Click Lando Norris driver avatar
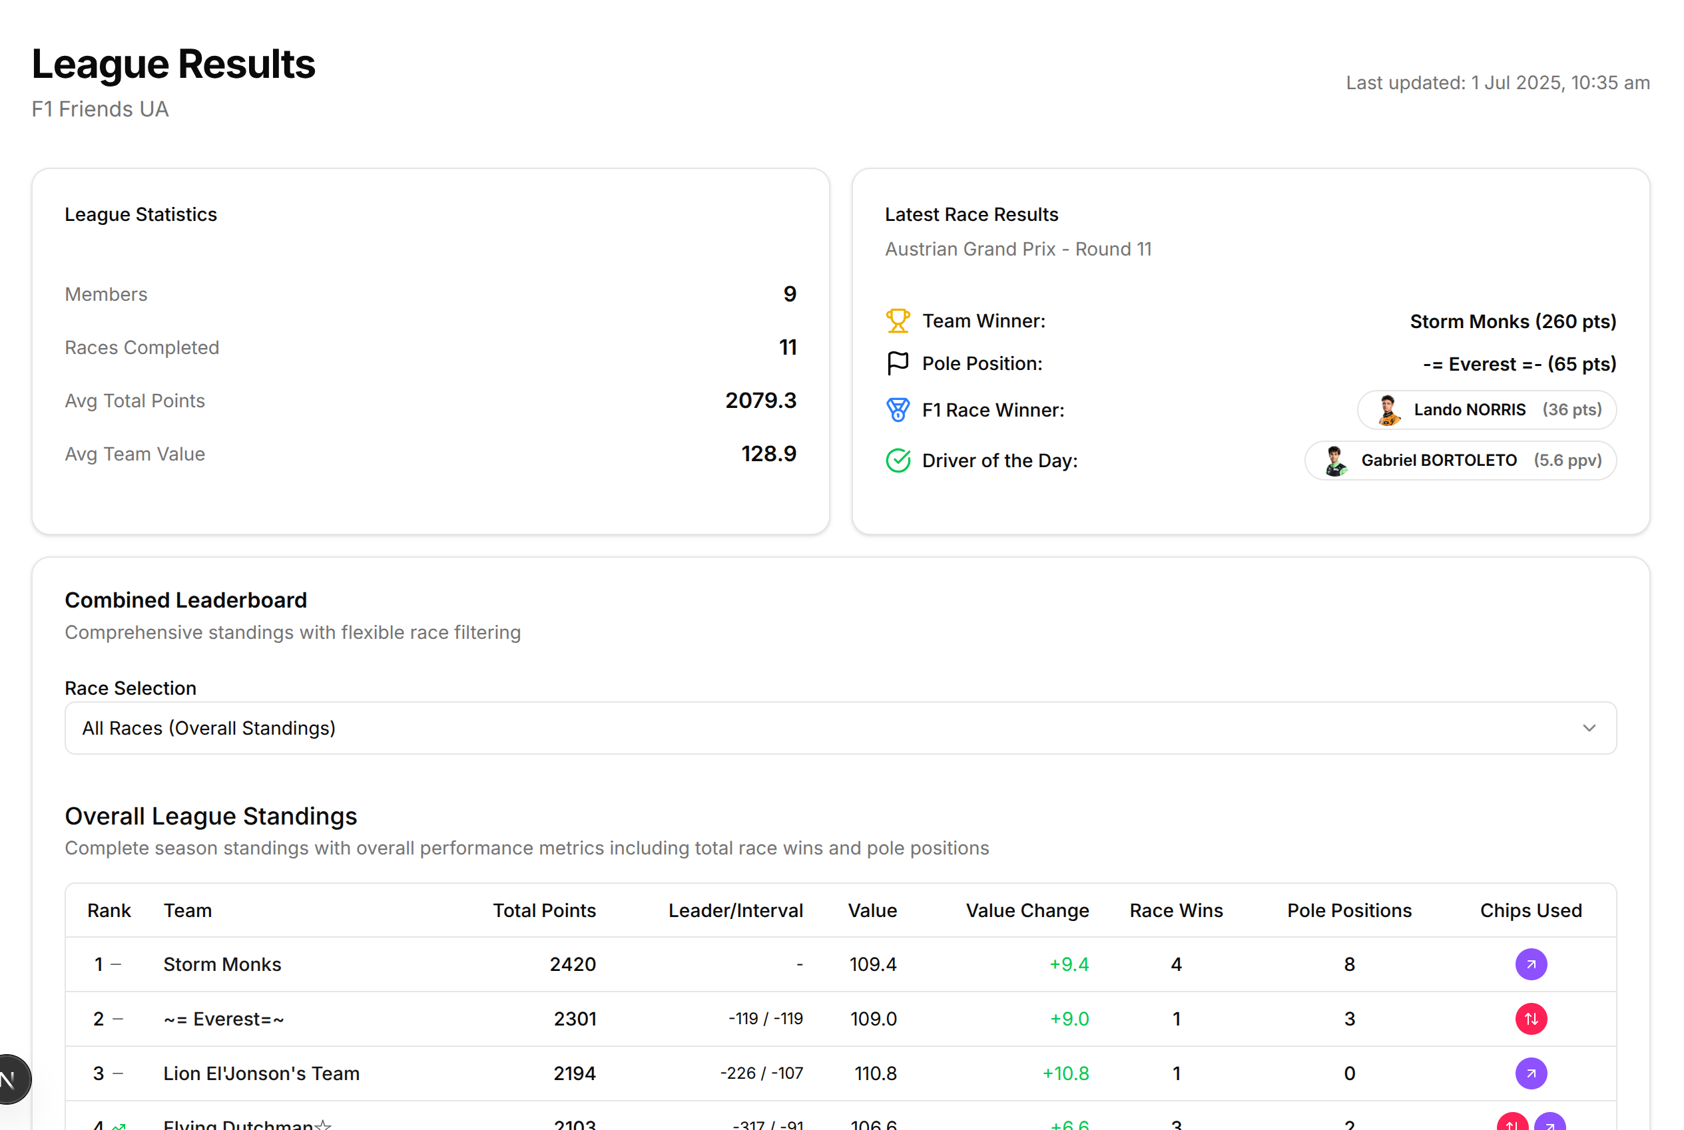 (x=1388, y=410)
